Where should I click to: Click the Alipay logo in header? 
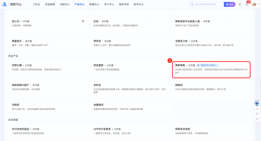(x=4, y=4)
